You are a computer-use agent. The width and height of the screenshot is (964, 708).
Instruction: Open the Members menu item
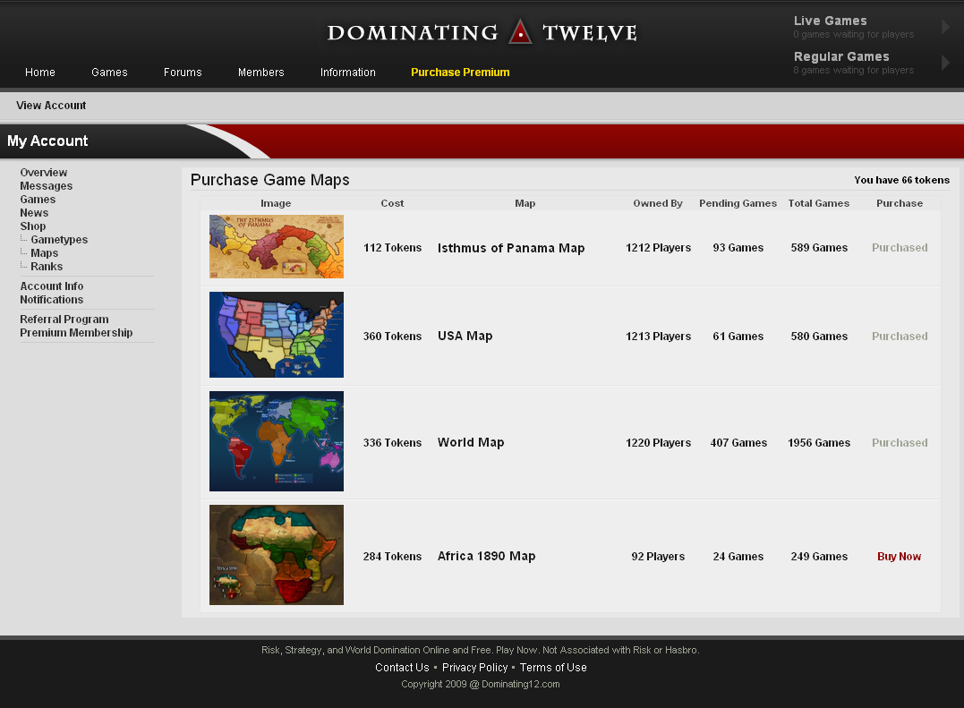260,73
